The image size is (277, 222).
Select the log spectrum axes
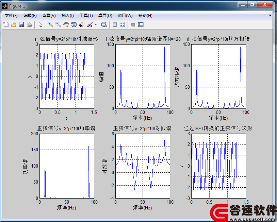[x=143, y=166]
